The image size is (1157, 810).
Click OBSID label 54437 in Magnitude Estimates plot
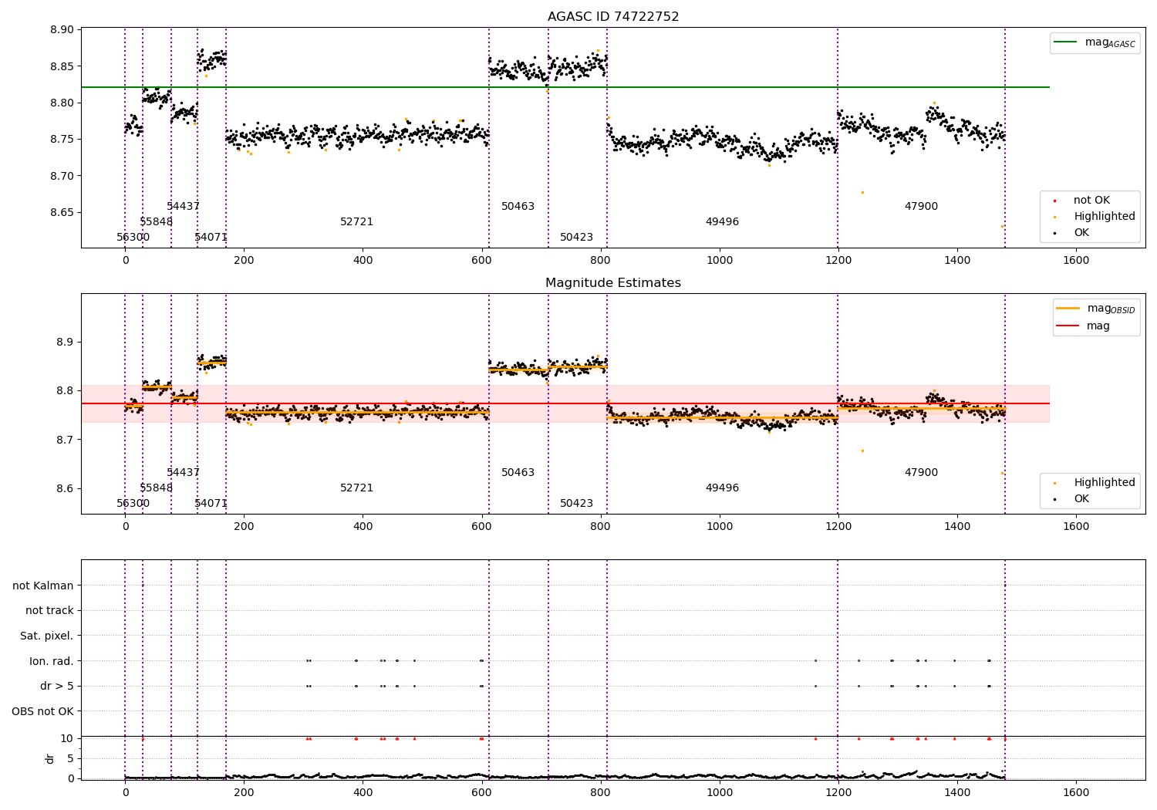183,473
